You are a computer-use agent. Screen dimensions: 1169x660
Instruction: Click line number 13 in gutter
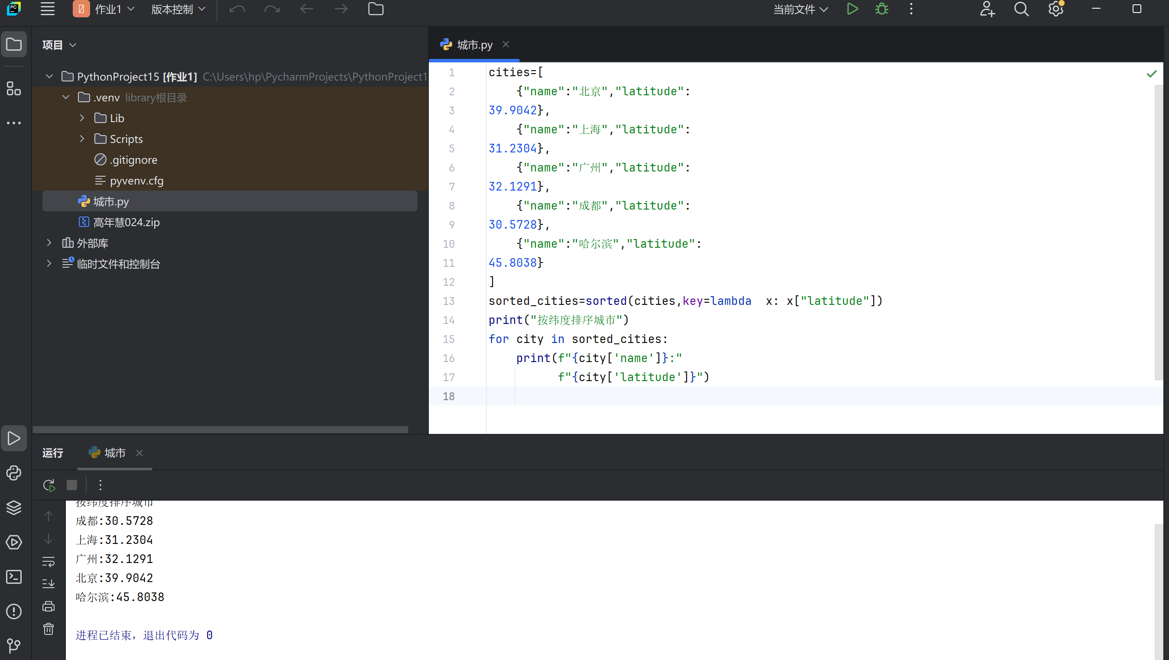coord(448,301)
